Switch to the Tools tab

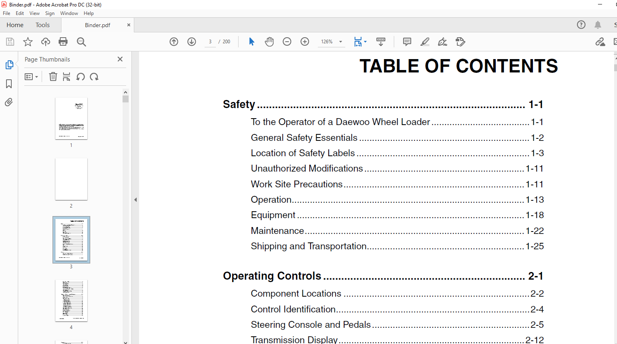pyautogui.click(x=42, y=25)
